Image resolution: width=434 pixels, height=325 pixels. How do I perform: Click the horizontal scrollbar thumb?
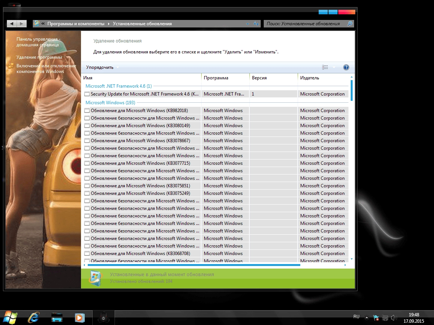point(194,265)
